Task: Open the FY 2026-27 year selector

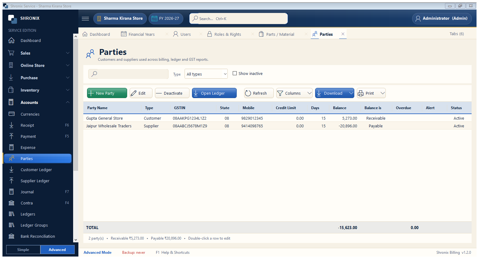Action: [x=166, y=18]
